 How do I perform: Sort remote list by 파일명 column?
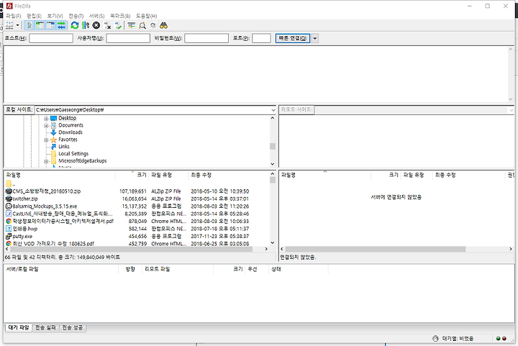(325, 175)
